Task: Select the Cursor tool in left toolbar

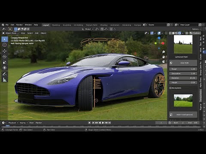Action: (5, 45)
